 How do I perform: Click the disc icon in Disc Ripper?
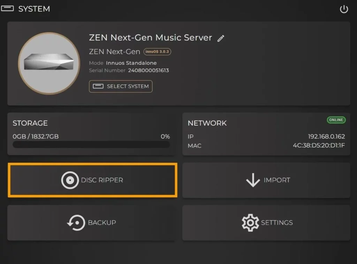coord(70,180)
